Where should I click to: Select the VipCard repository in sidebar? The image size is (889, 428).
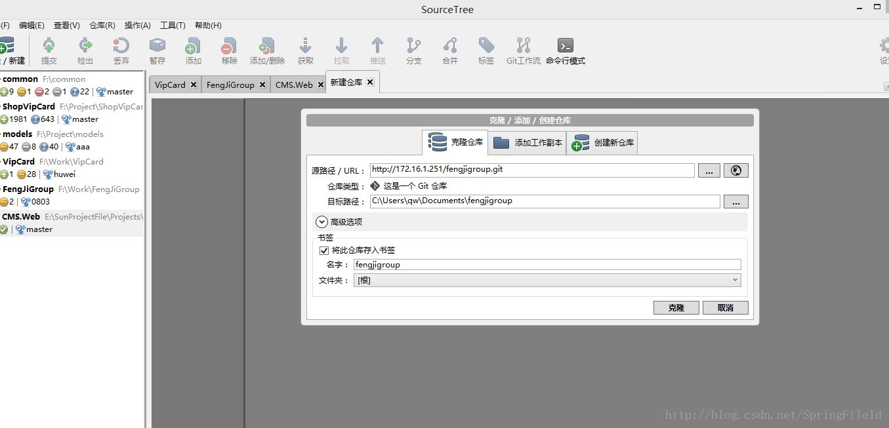(x=72, y=168)
